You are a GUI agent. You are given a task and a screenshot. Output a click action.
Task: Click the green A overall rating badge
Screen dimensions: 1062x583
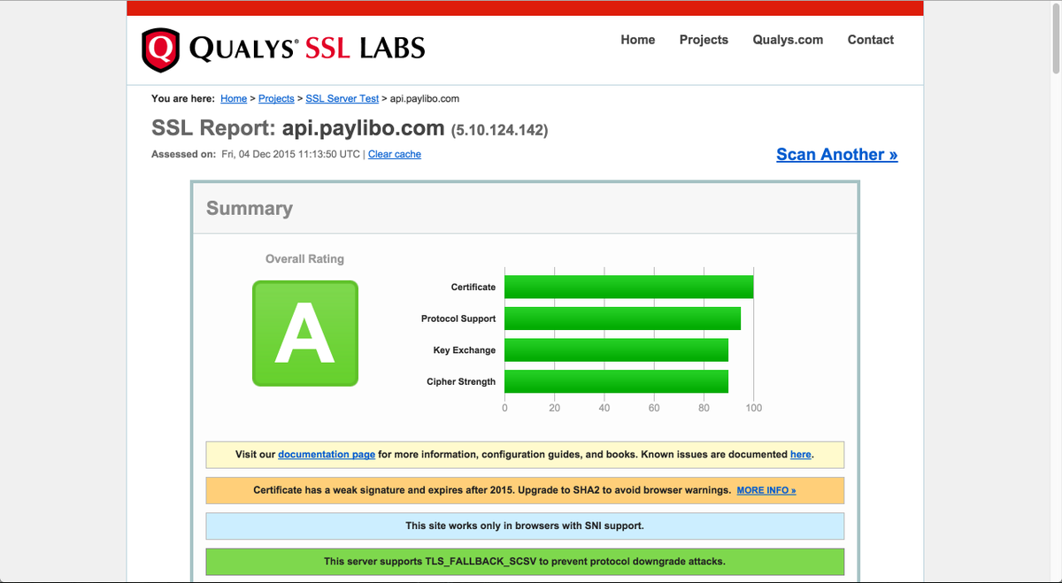(x=305, y=334)
